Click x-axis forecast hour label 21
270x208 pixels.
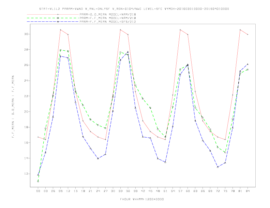90,191
